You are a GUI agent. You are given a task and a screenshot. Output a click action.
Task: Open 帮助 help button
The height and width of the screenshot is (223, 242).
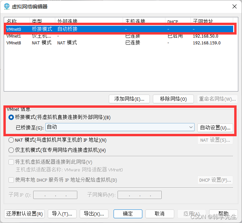tap(223, 214)
